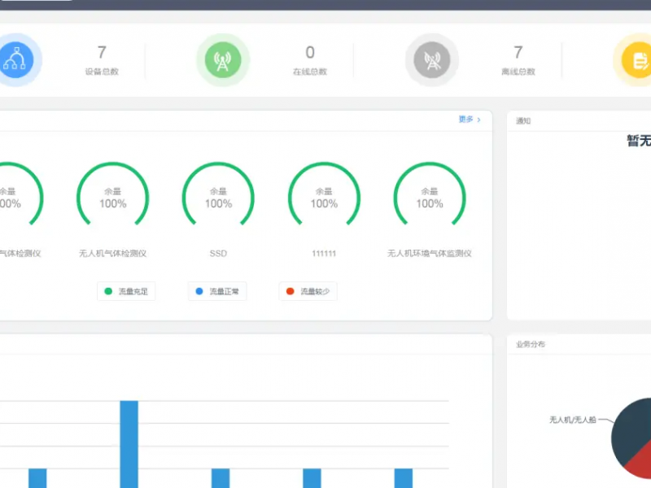Open the 在线总数 count of 0
This screenshot has height=488, width=651.
tap(310, 53)
